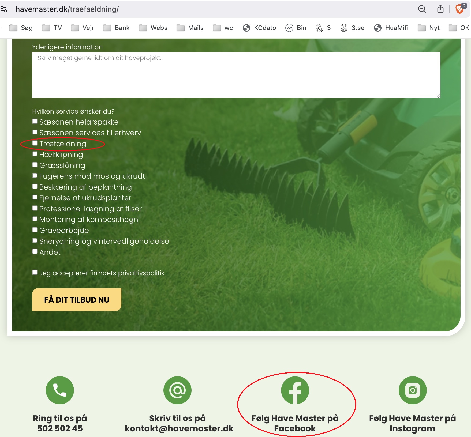
Task: Open the Instagram icon link
Action: (412, 390)
